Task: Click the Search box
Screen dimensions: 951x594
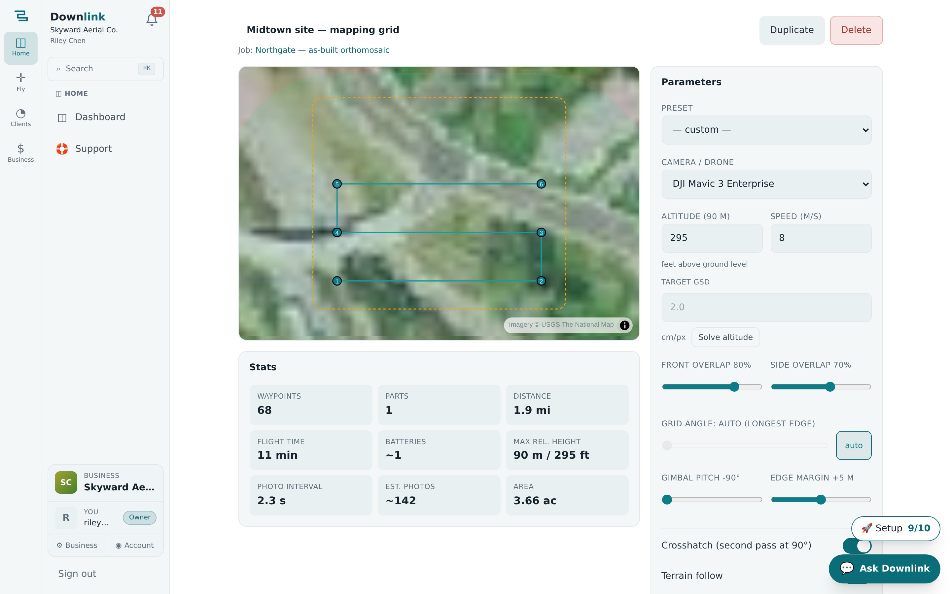Action: pyautogui.click(x=105, y=69)
